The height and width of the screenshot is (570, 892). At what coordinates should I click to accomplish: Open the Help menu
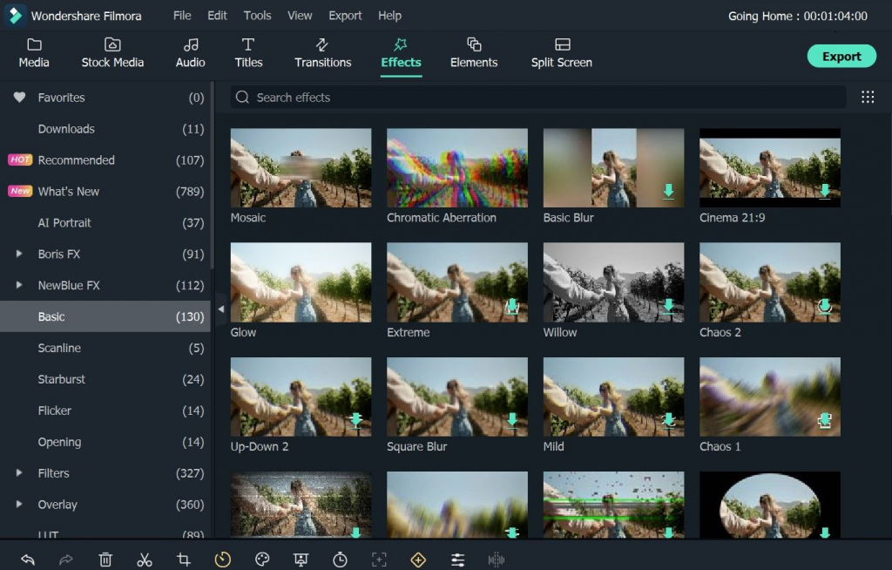tap(389, 16)
